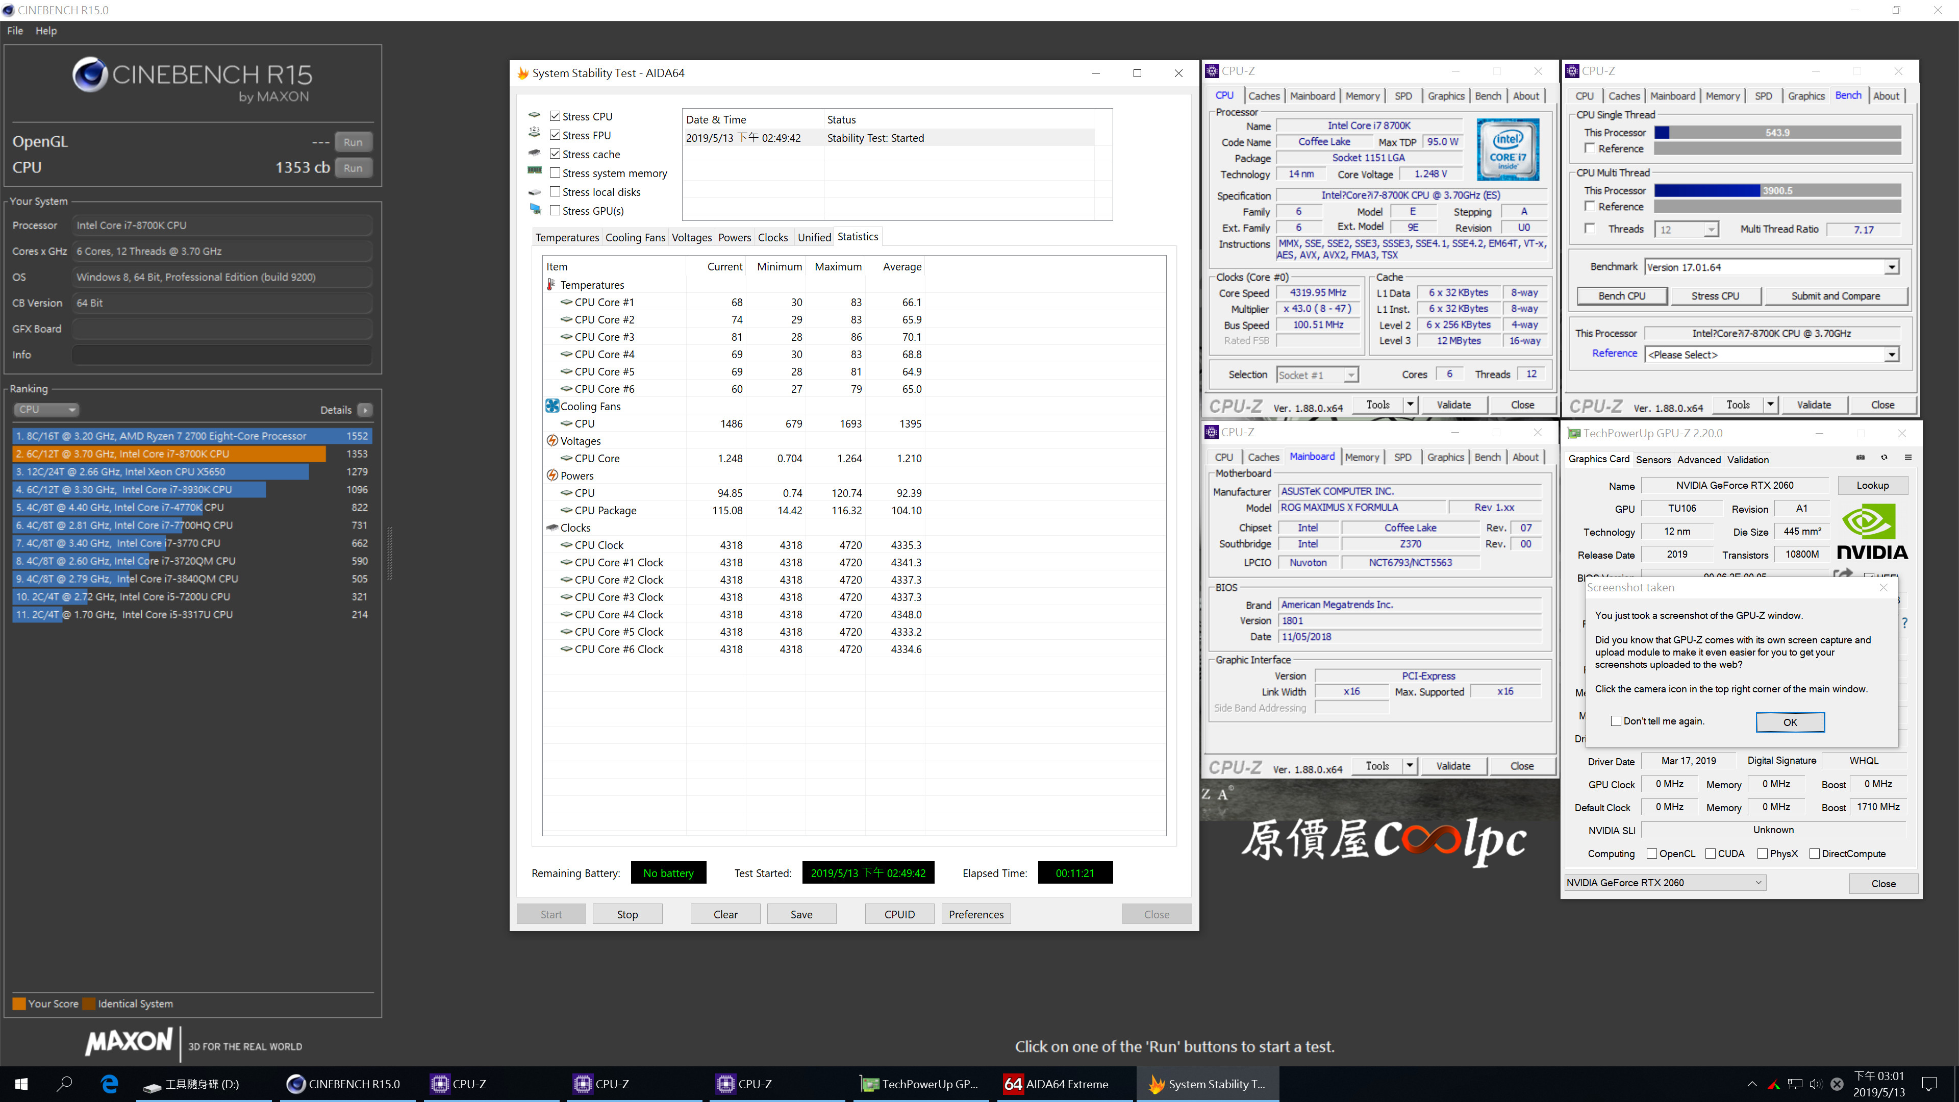Open Tools dropdown arrow in CPU-Z Mainboard window
1959x1102 pixels.
pyautogui.click(x=1409, y=766)
